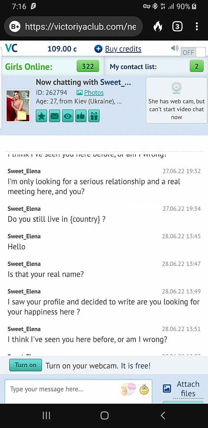
Task: Click the speaker sound icon
Action: pyautogui.click(x=175, y=48)
